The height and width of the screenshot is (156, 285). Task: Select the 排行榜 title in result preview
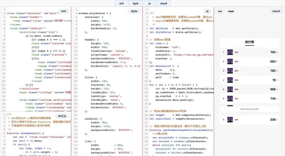click(249, 42)
